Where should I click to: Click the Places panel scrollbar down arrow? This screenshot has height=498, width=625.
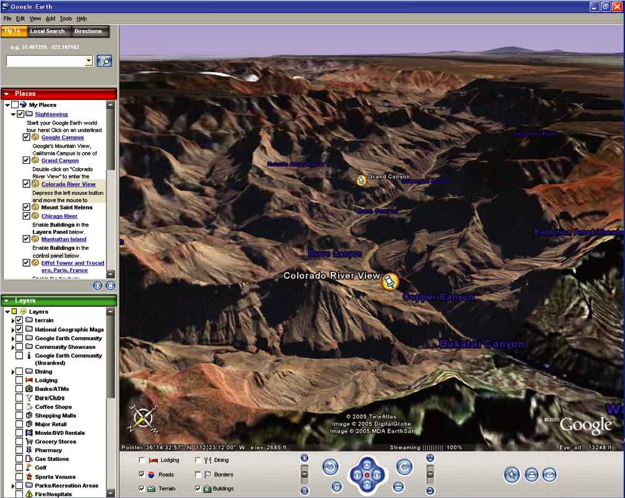[111, 274]
